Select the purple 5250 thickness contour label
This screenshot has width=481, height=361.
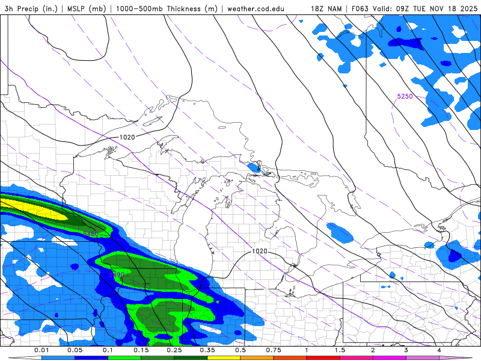[x=405, y=96]
